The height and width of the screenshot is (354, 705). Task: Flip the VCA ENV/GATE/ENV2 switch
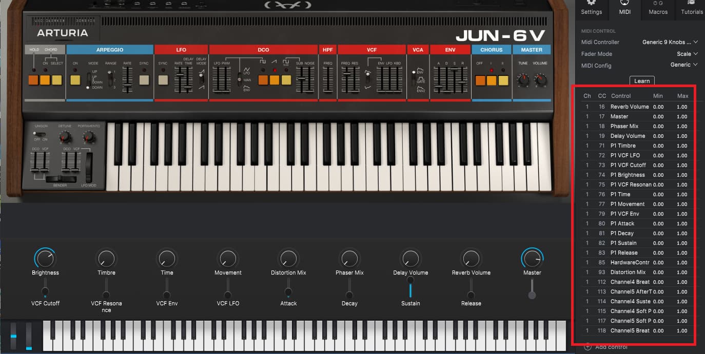[x=414, y=79]
